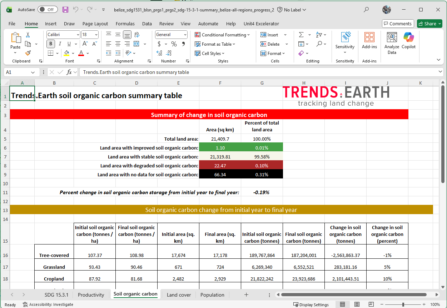Select the Merge & Center icon
Screen dimensions: 447x308
coord(136,44)
